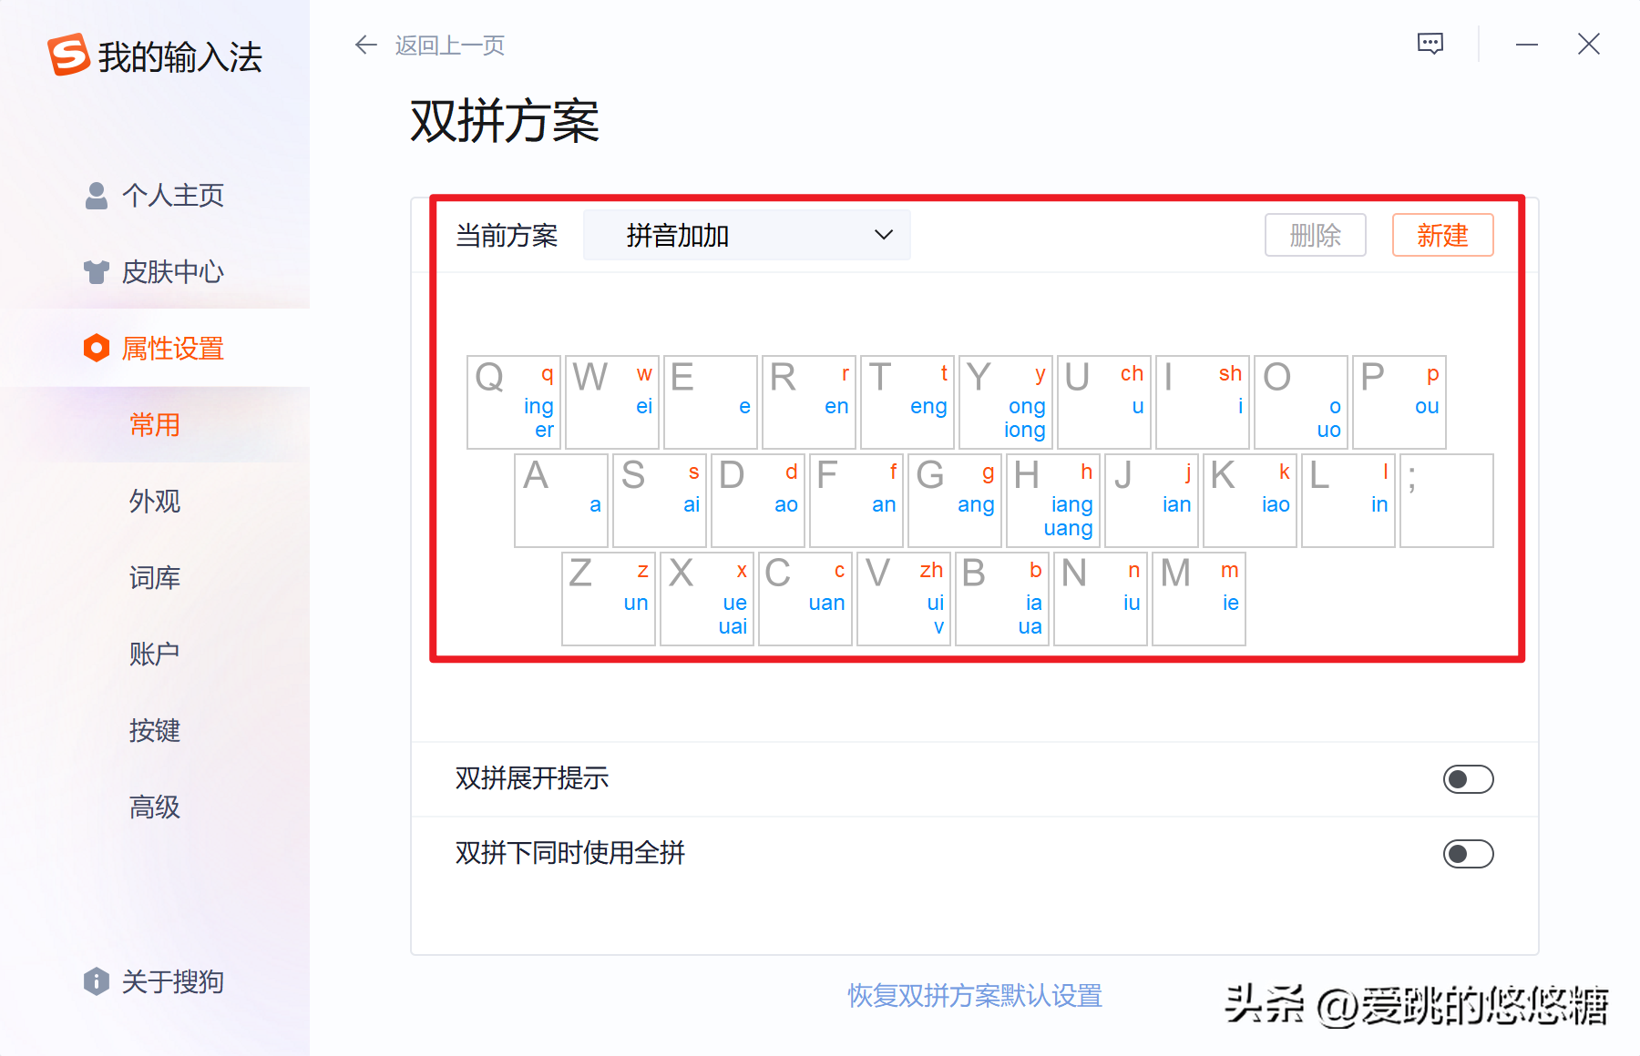Select the I key (sh)

click(x=1203, y=402)
